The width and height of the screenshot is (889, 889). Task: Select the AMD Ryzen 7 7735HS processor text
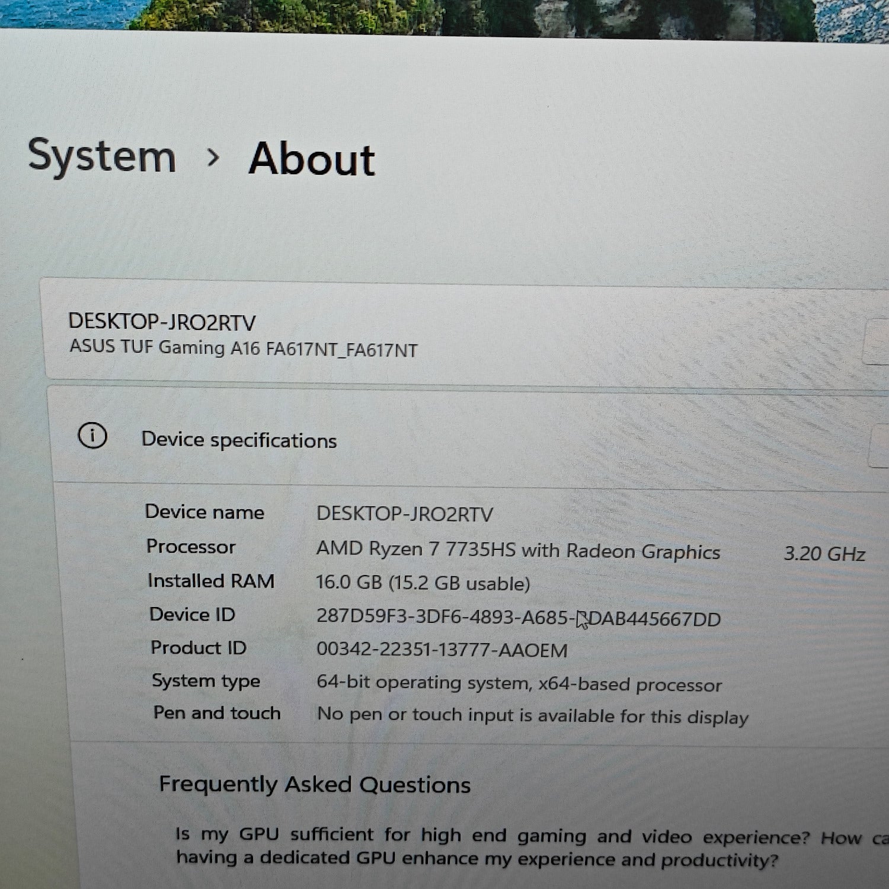click(518, 551)
